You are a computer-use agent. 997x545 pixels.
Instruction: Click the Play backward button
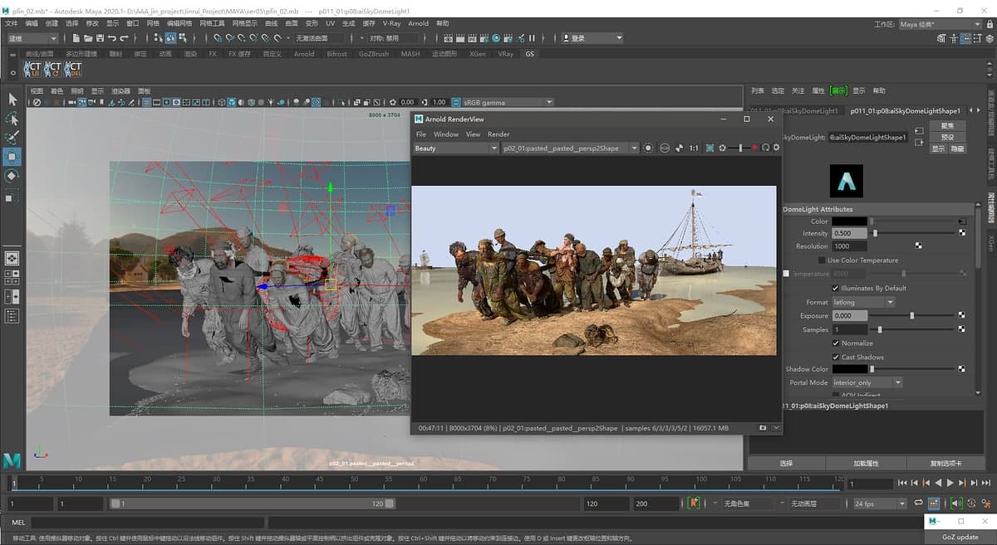point(938,483)
